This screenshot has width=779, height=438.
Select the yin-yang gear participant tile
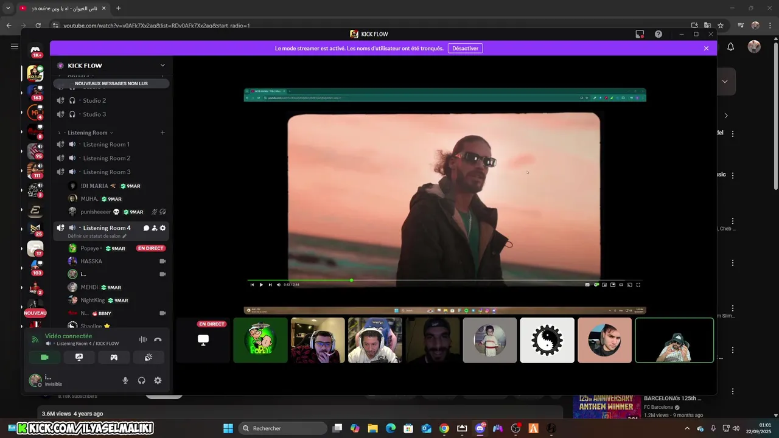[547, 340]
